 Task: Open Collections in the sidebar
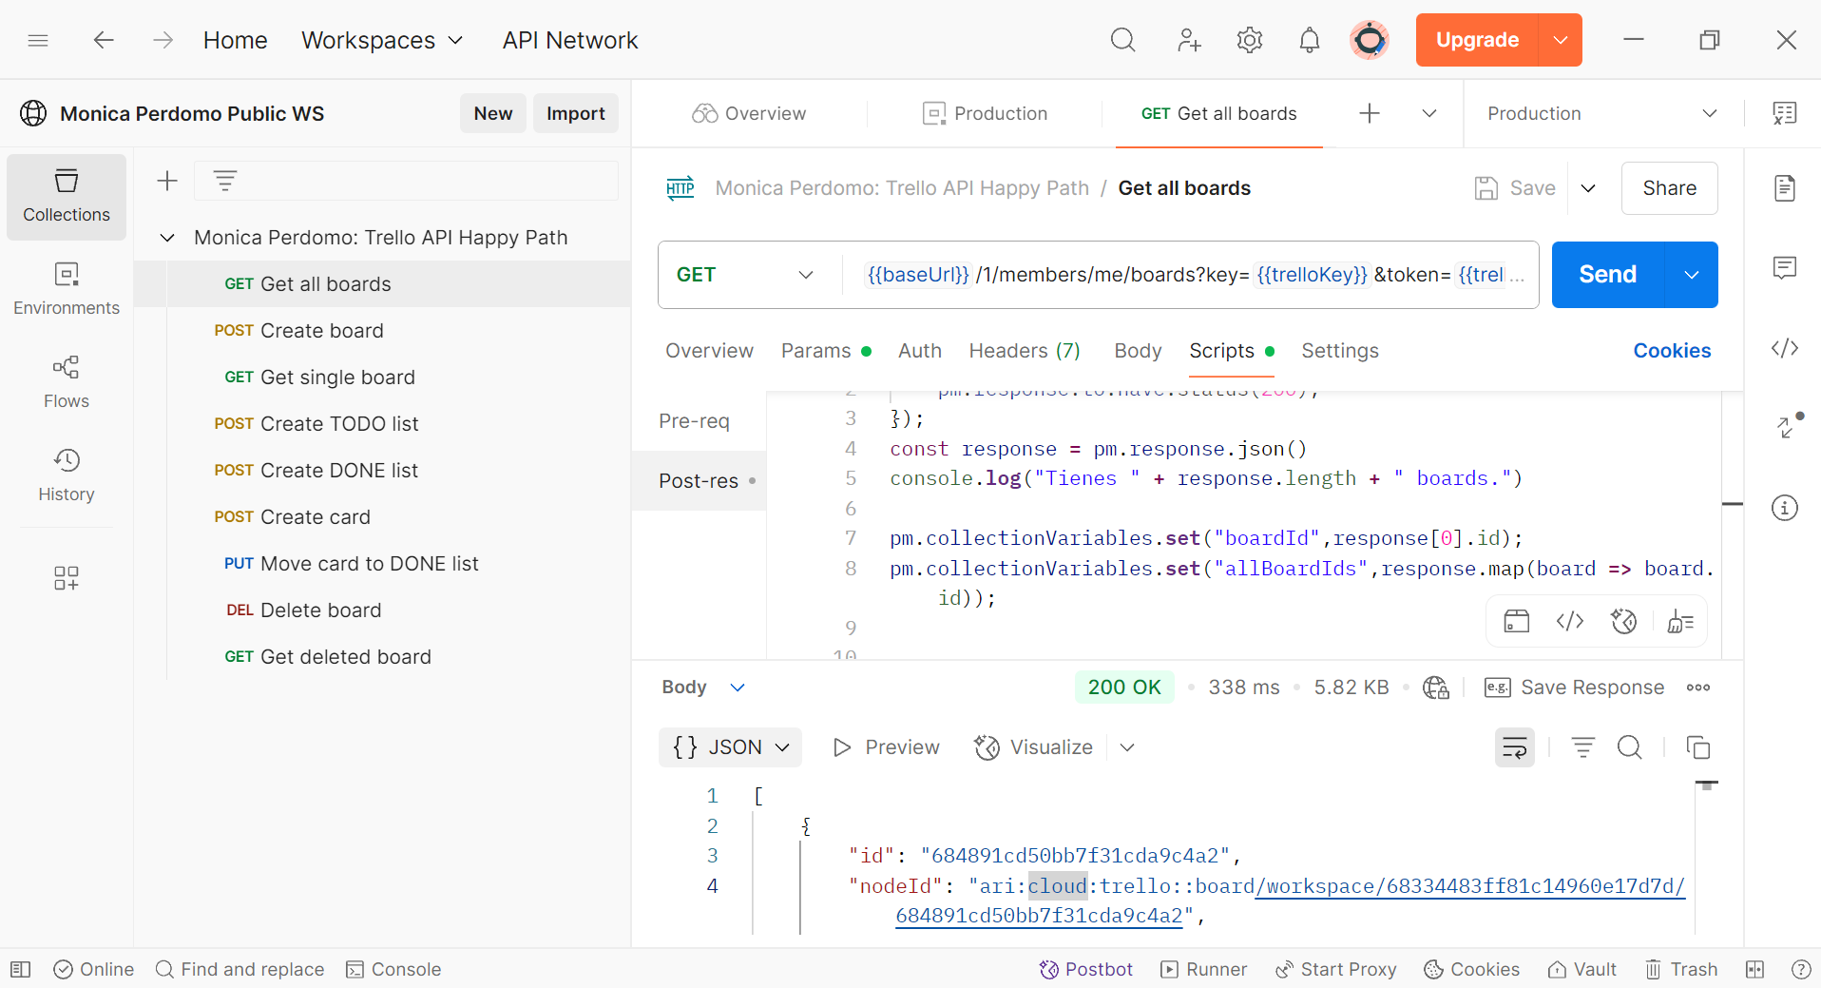[67, 197]
